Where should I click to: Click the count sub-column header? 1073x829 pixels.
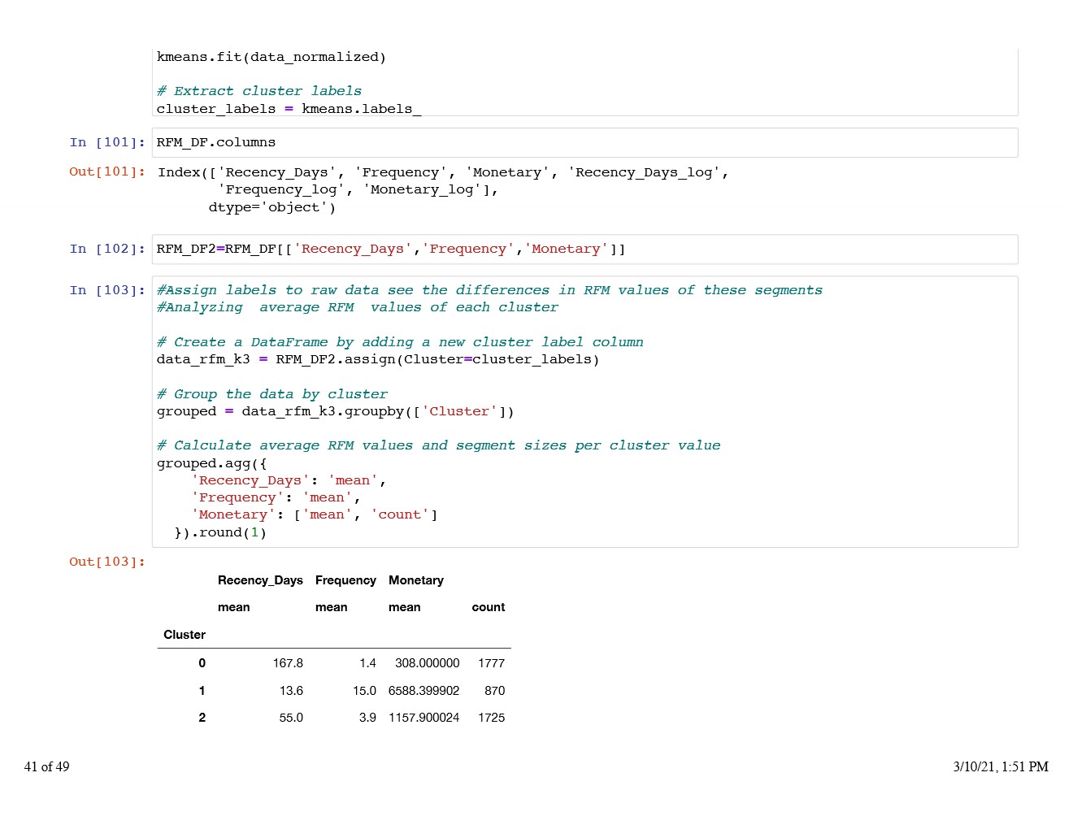(x=488, y=607)
